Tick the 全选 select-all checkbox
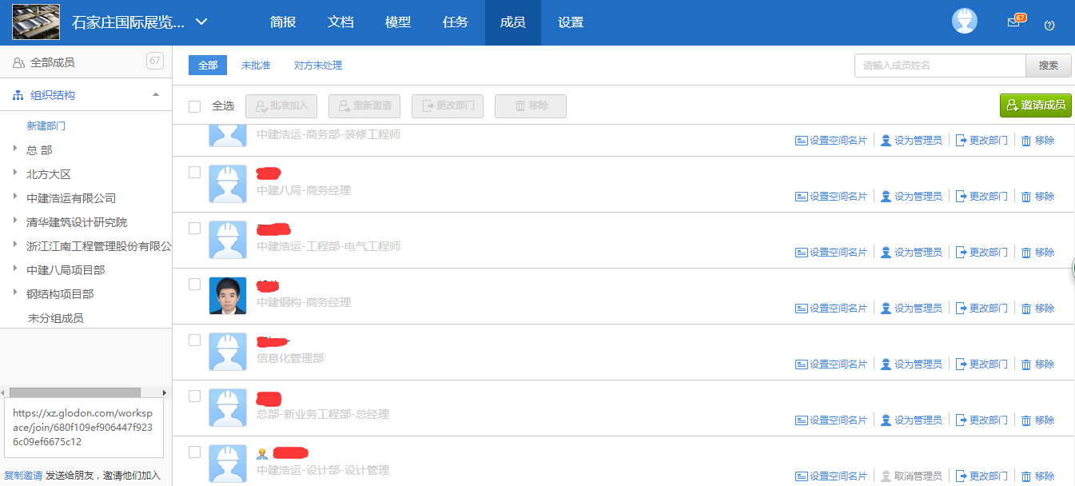Screen dimensions: 1075x486 [195, 106]
